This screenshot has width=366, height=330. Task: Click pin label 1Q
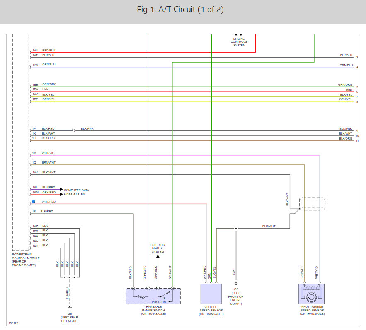tap(34, 163)
